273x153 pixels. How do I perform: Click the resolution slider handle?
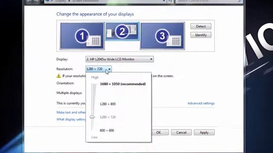pos(92,117)
